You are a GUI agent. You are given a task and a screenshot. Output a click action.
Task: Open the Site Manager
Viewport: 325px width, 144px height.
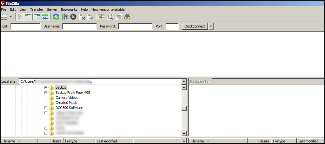pyautogui.click(x=4, y=16)
